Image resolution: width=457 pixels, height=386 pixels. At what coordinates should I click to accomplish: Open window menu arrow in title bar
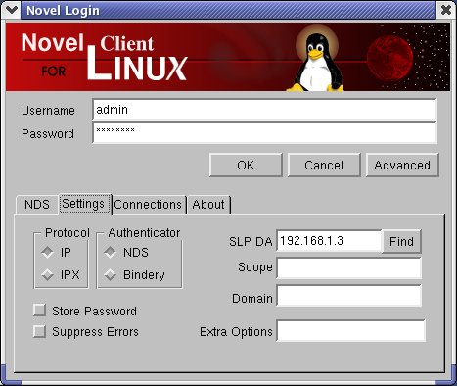12,10
